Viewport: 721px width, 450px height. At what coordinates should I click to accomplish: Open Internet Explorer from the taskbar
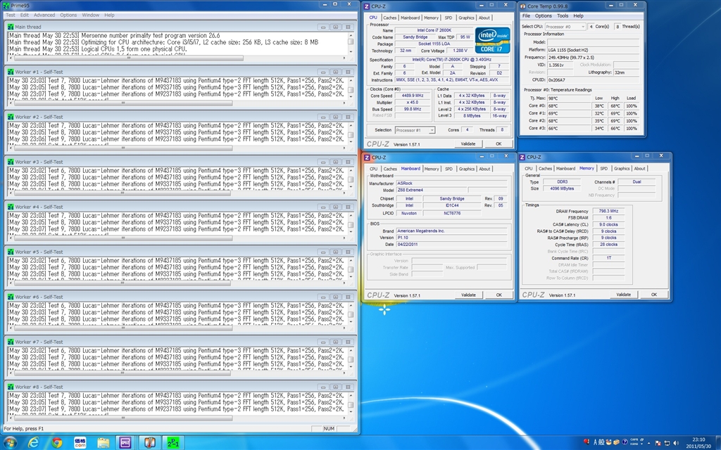pos(33,442)
